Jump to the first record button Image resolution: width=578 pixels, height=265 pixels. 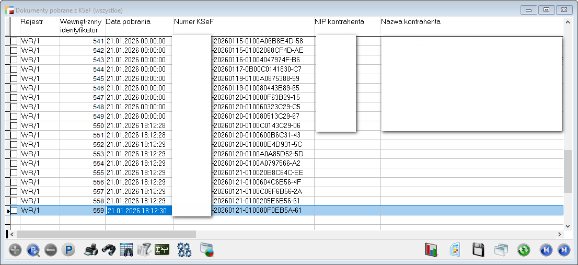click(546, 250)
